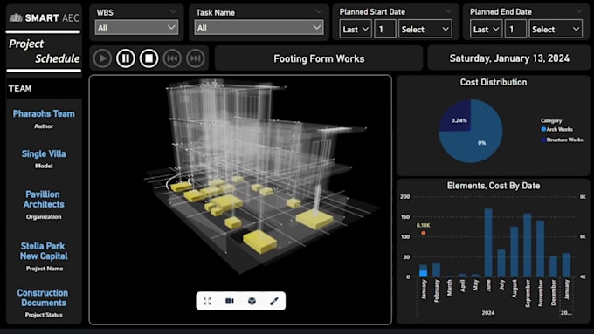Click the Play button in playback controls
This screenshot has width=594, height=334.
tap(102, 58)
